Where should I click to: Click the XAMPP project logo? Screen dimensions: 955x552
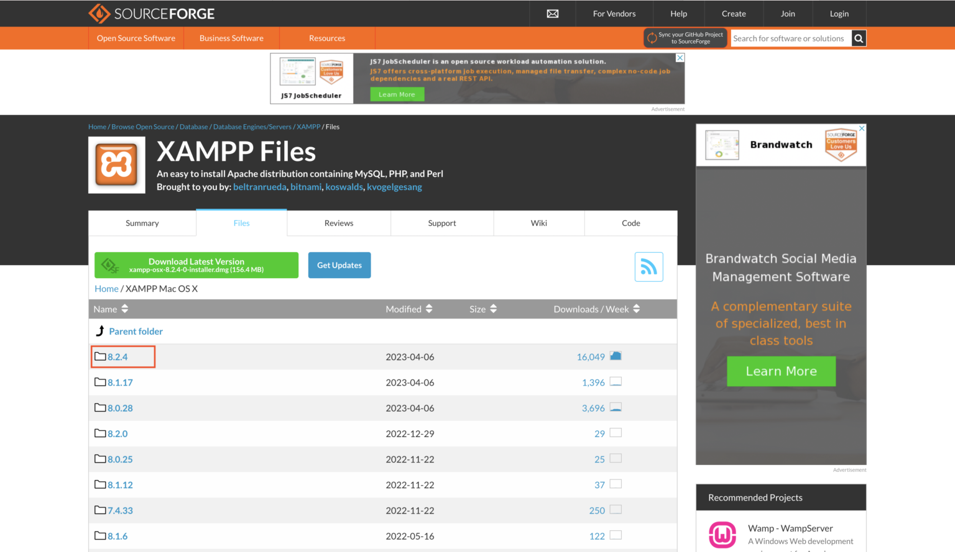(x=116, y=165)
